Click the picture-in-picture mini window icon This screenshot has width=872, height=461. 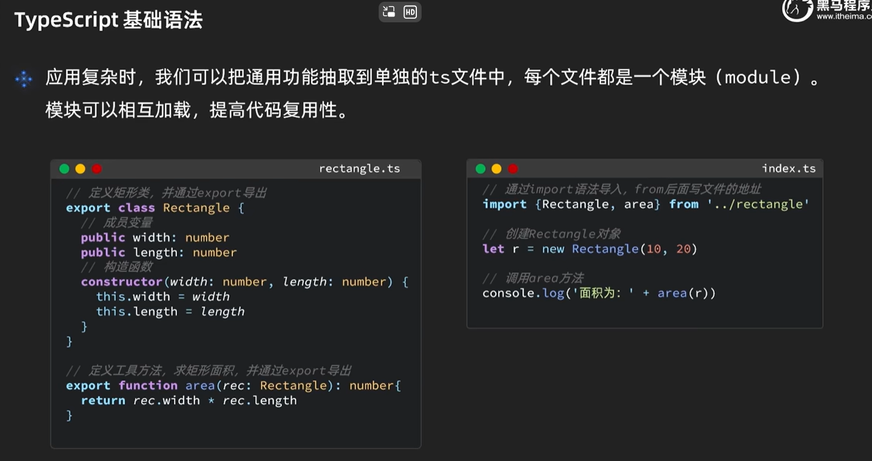[389, 12]
